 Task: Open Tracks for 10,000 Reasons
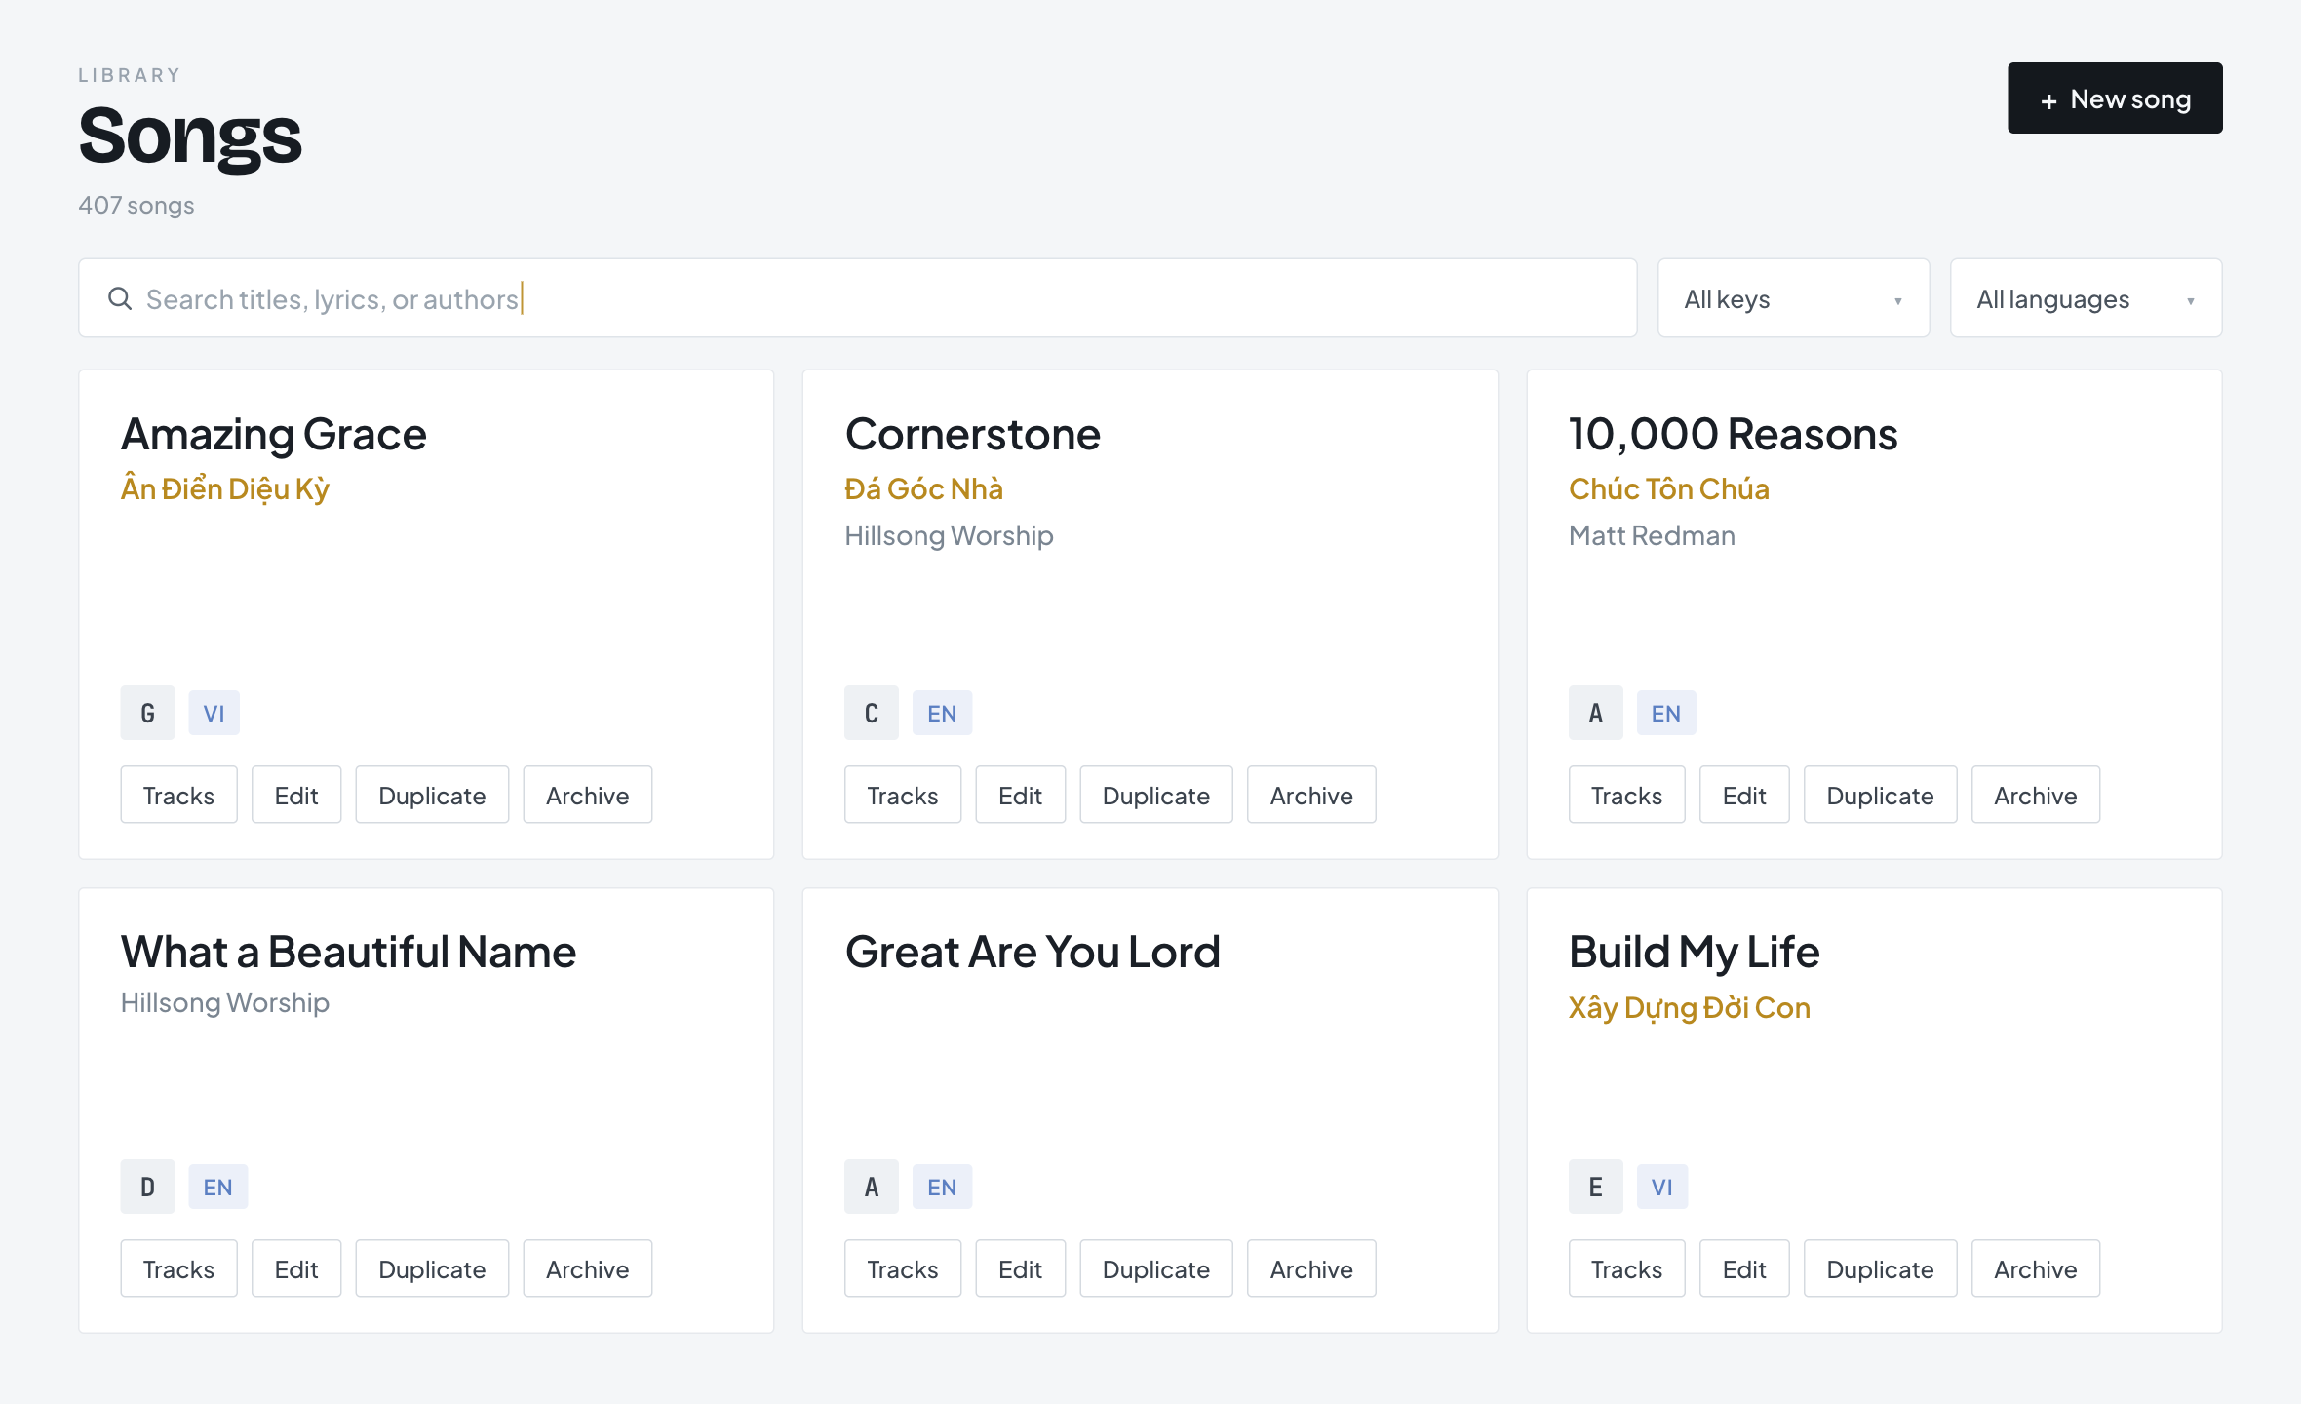click(x=1626, y=795)
